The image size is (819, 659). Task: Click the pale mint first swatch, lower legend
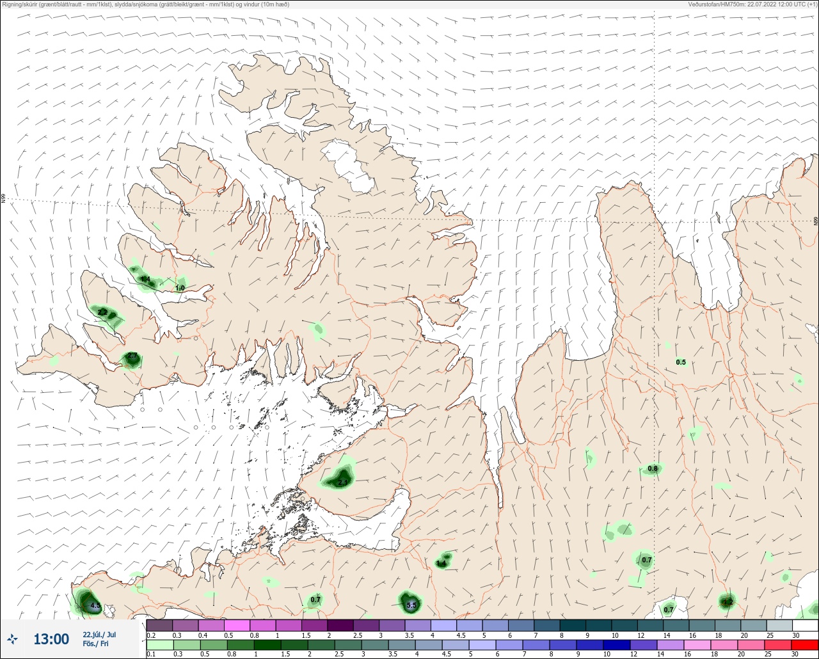(159, 645)
